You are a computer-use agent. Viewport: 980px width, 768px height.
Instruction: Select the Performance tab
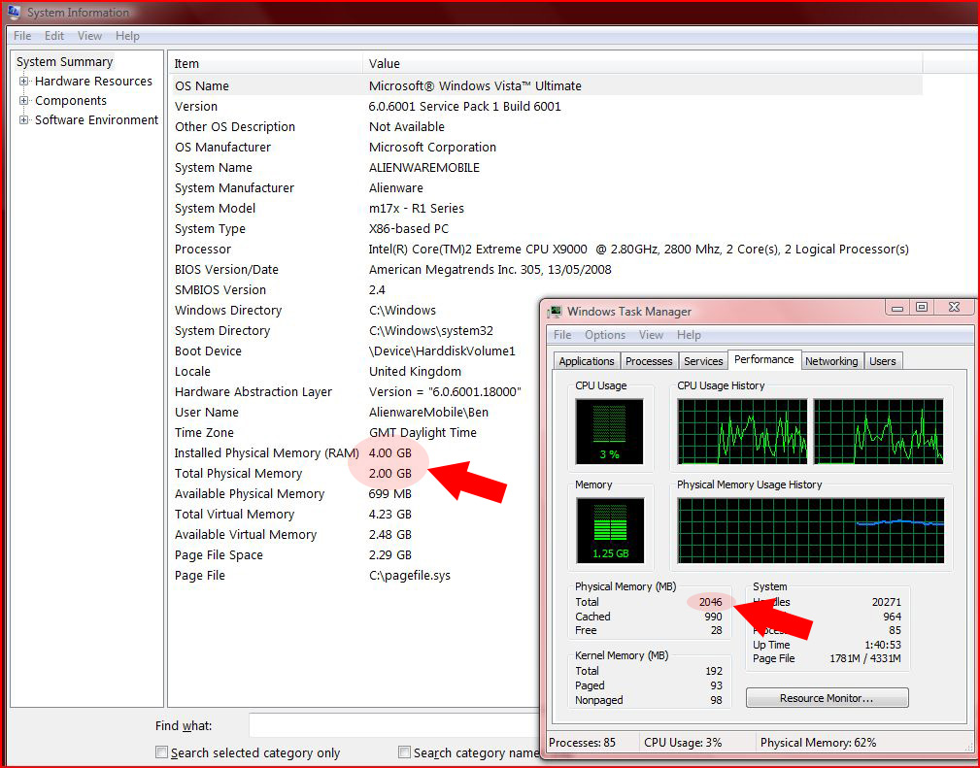(x=763, y=359)
